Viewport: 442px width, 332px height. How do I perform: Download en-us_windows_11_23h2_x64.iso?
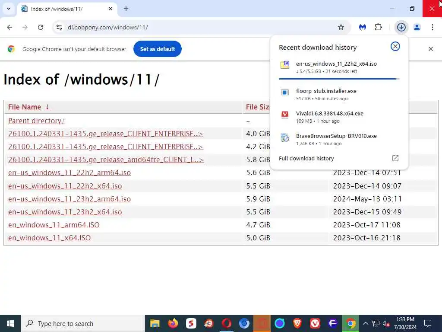65,212
